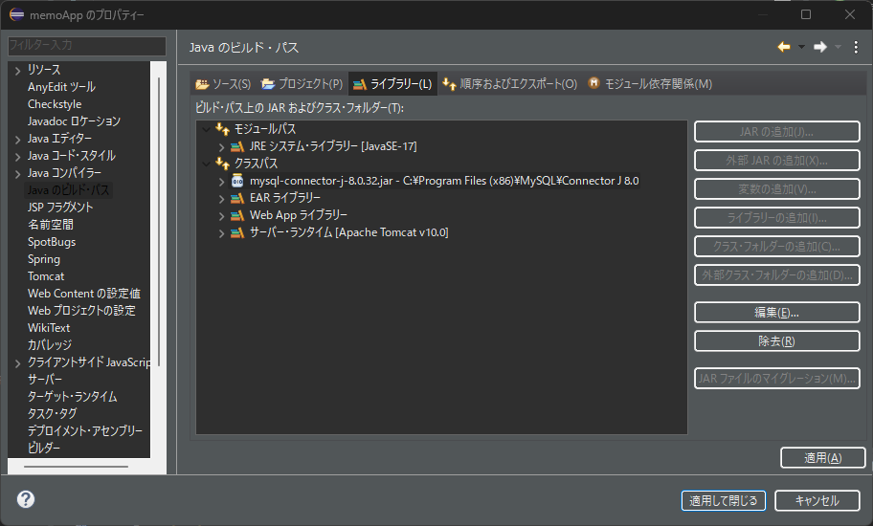This screenshot has width=873, height=526.
Task: Expand サーバー・ランタイム [Apache Tomcat v10.0]
Action: tap(221, 233)
